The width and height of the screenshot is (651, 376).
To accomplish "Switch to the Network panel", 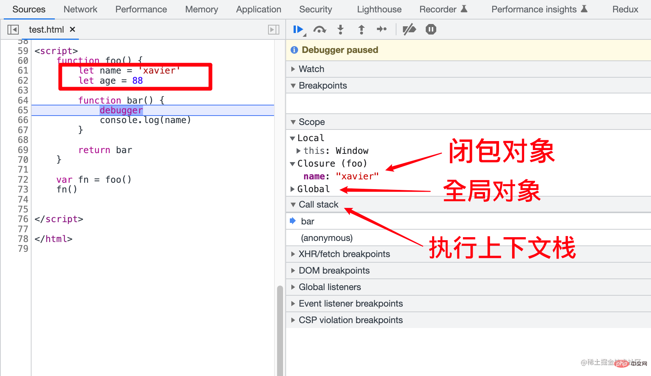I will (80, 9).
